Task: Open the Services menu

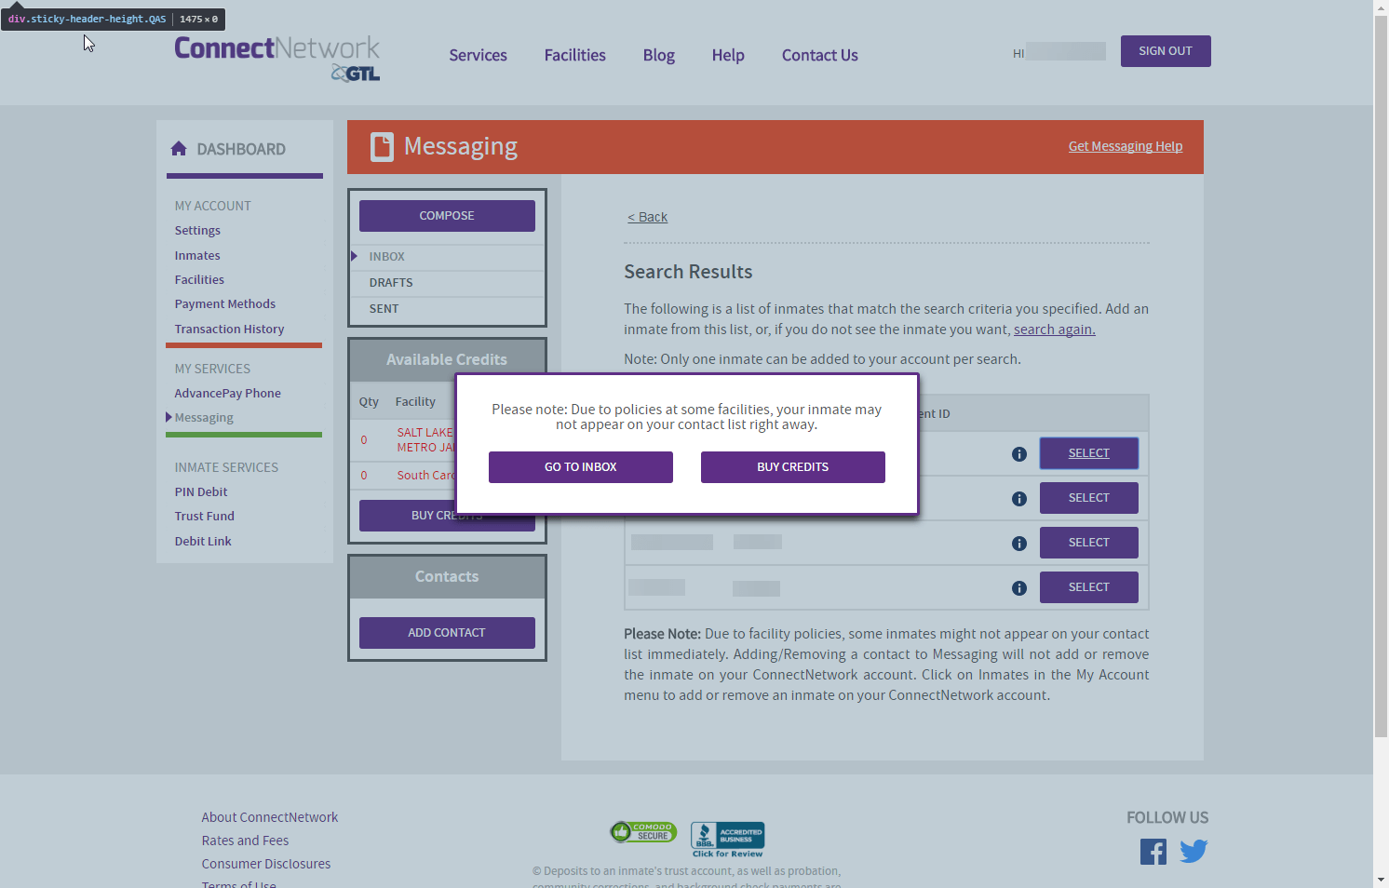Action: 479,56
